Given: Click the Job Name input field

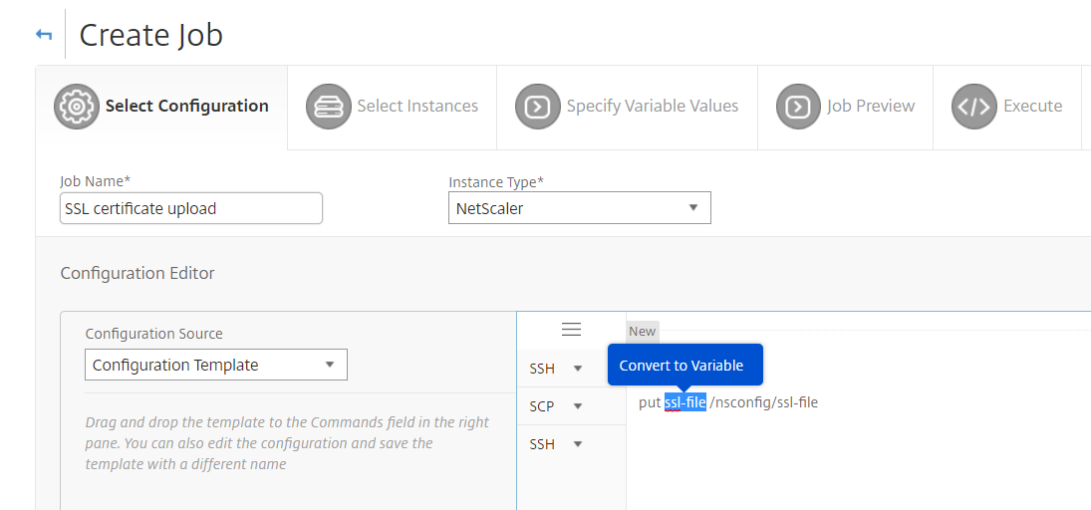Looking at the screenshot, I should click(191, 208).
